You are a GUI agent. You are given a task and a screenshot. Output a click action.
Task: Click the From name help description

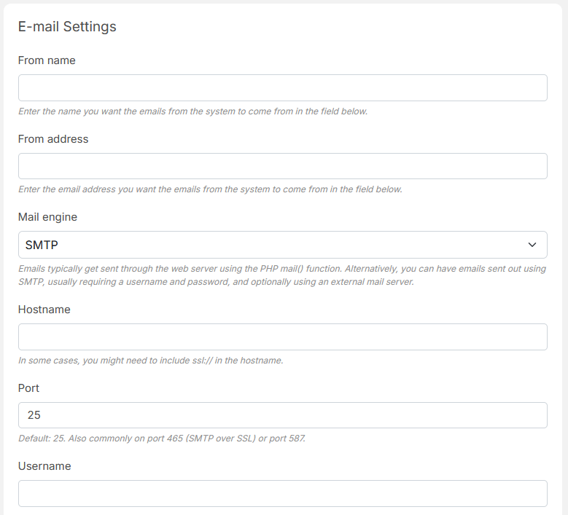[x=192, y=112]
